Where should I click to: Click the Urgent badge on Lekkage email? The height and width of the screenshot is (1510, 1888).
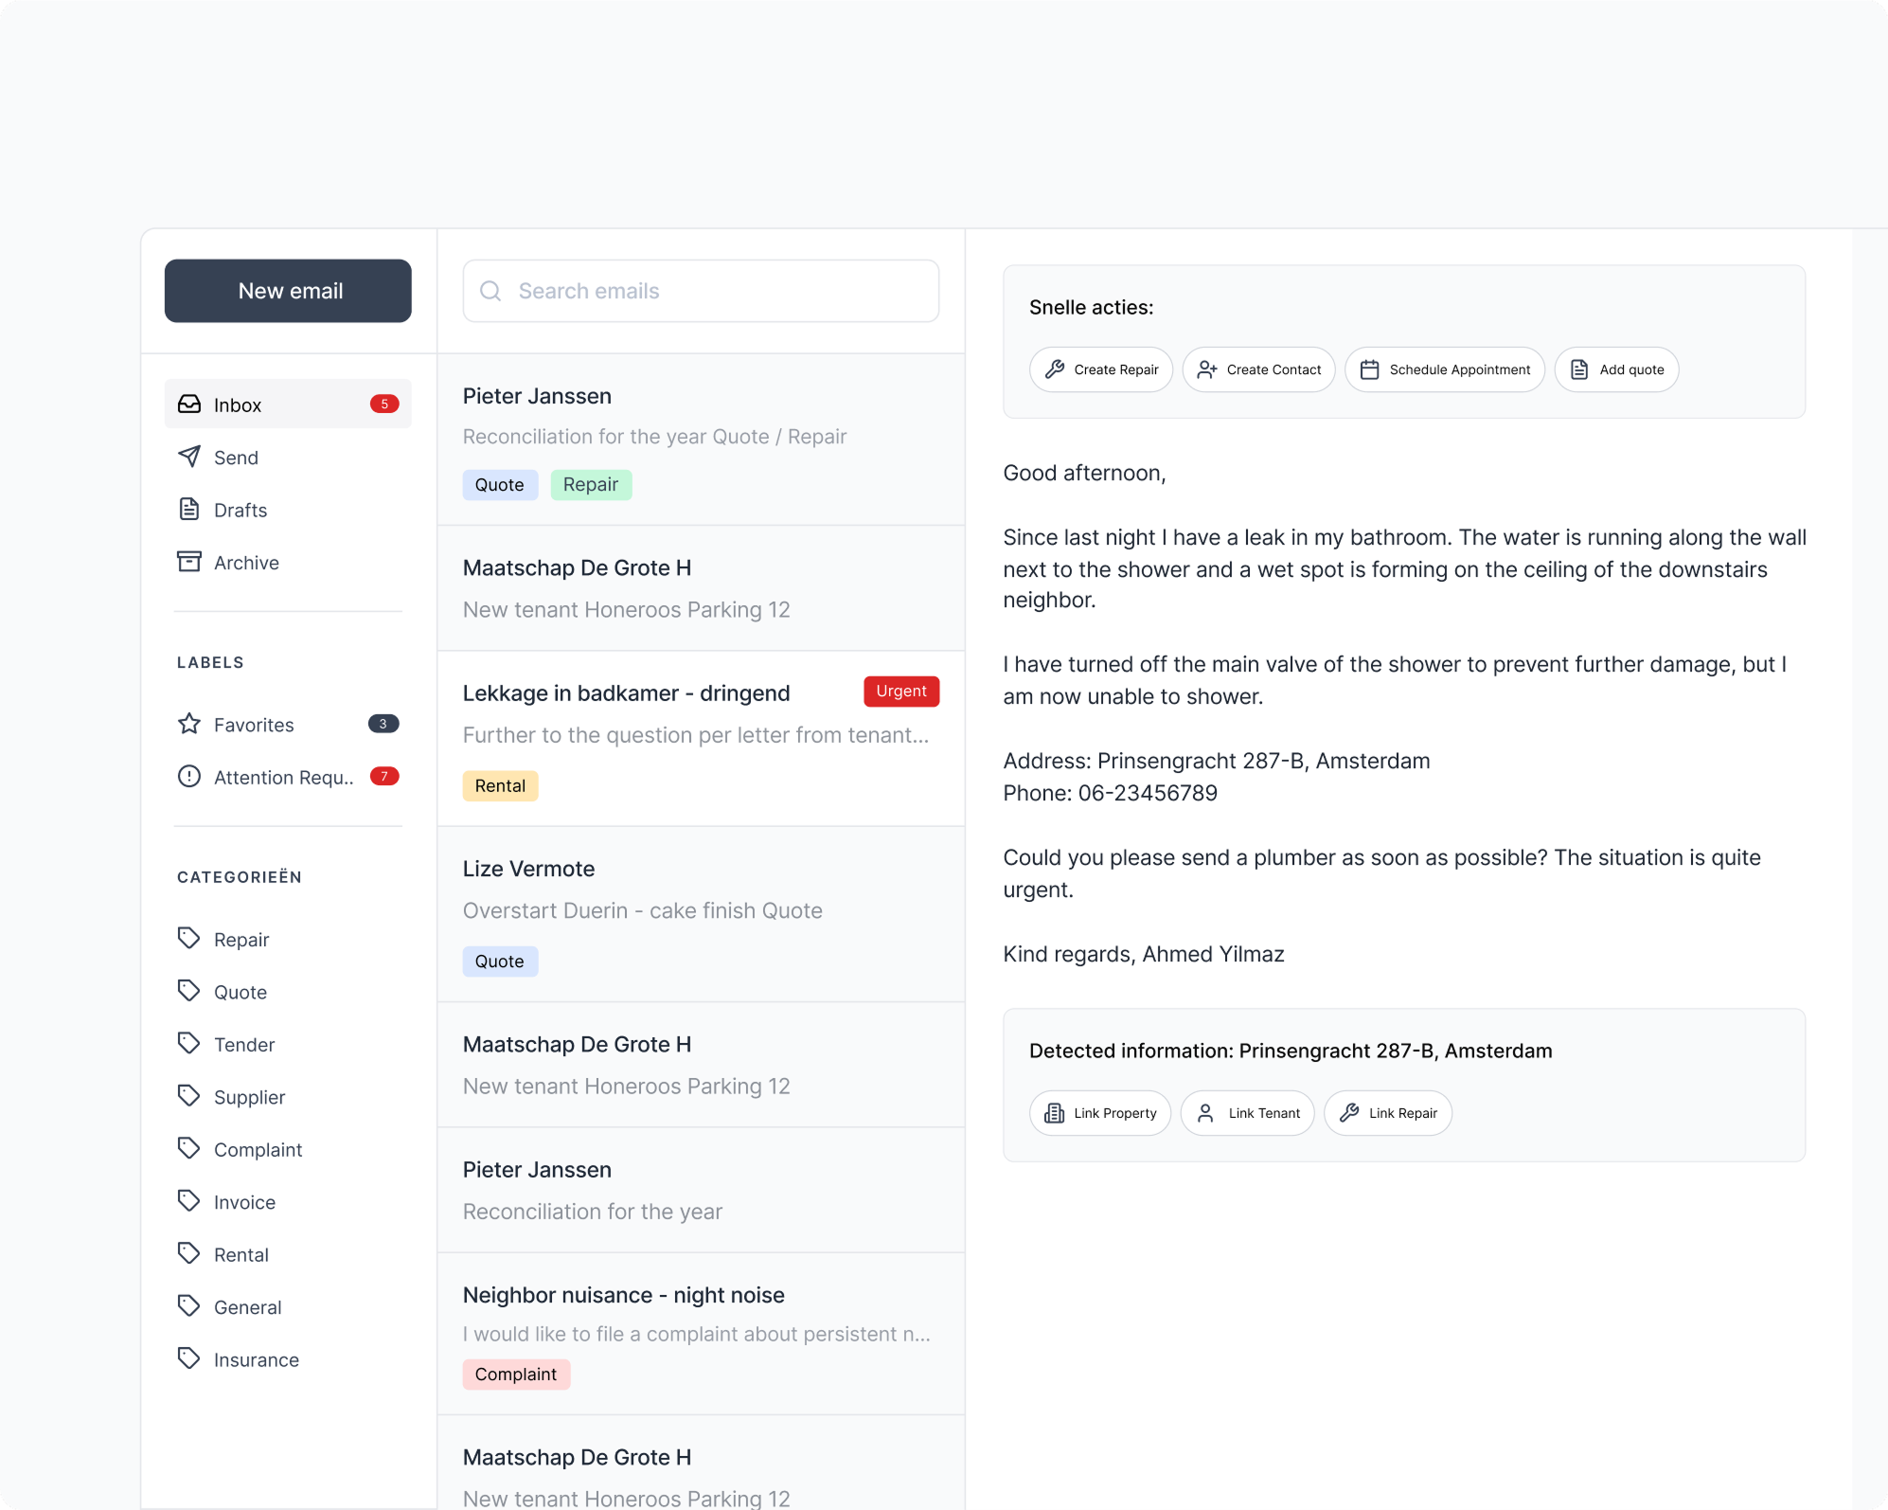[901, 691]
